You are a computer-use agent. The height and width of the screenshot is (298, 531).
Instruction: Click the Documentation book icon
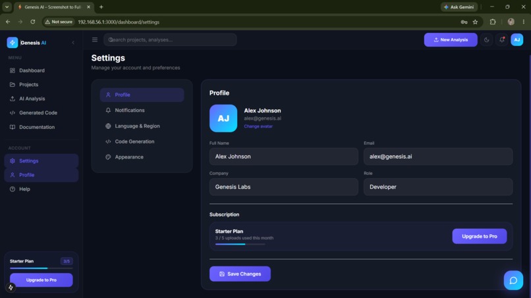pos(13,127)
